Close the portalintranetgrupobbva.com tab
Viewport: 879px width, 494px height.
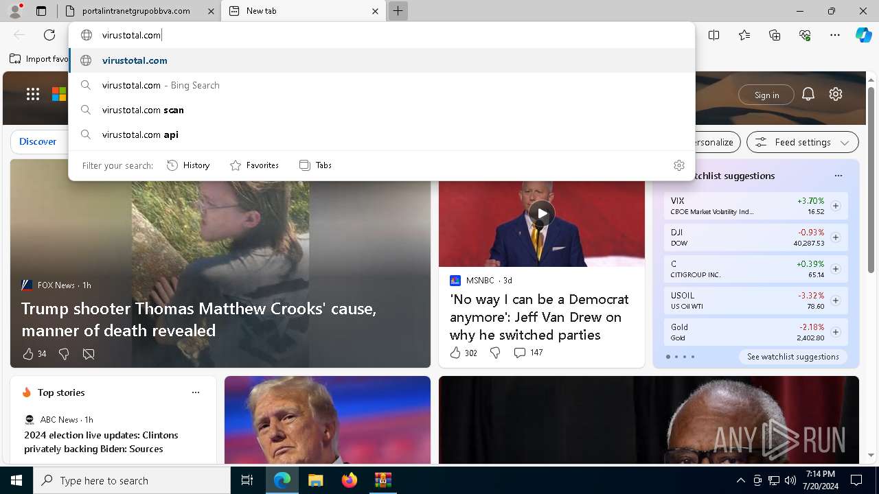[x=211, y=11]
